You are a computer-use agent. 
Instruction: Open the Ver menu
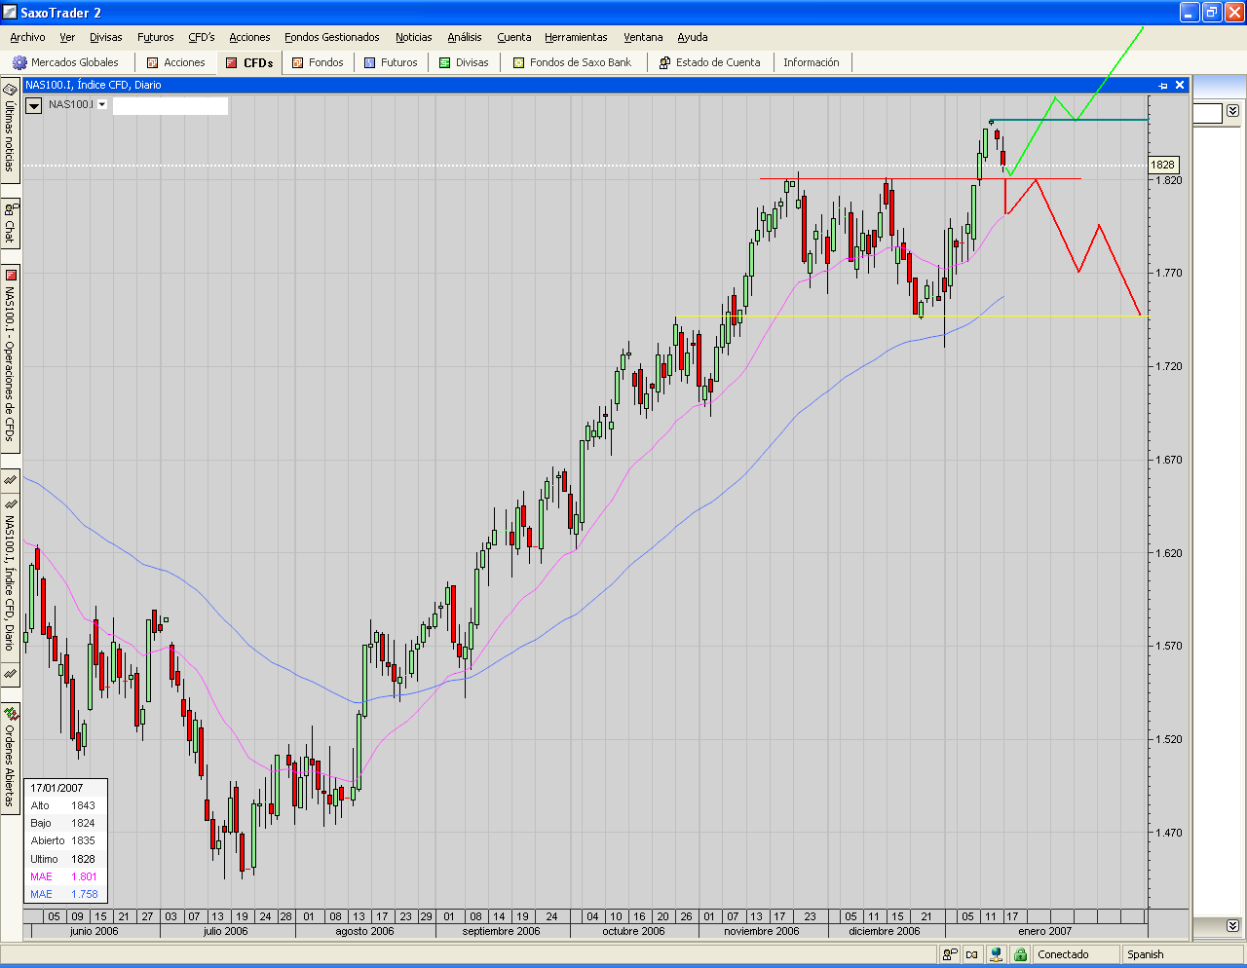67,37
